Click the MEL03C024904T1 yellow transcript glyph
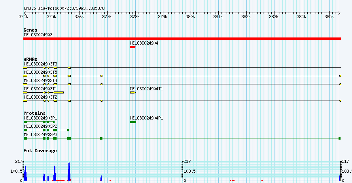Image resolution: width=352 pixels, height=183 pixels. click(133, 93)
